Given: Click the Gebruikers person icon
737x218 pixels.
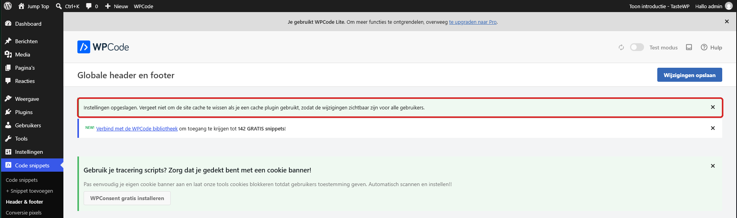Looking at the screenshot, I should [8, 125].
